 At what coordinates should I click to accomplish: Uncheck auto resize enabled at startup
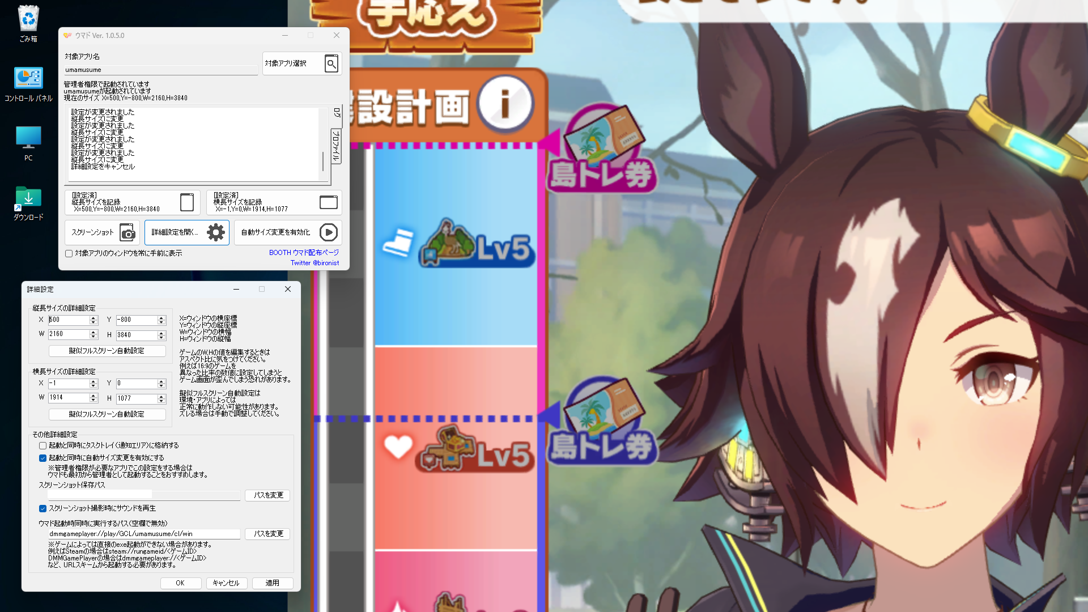(42, 458)
